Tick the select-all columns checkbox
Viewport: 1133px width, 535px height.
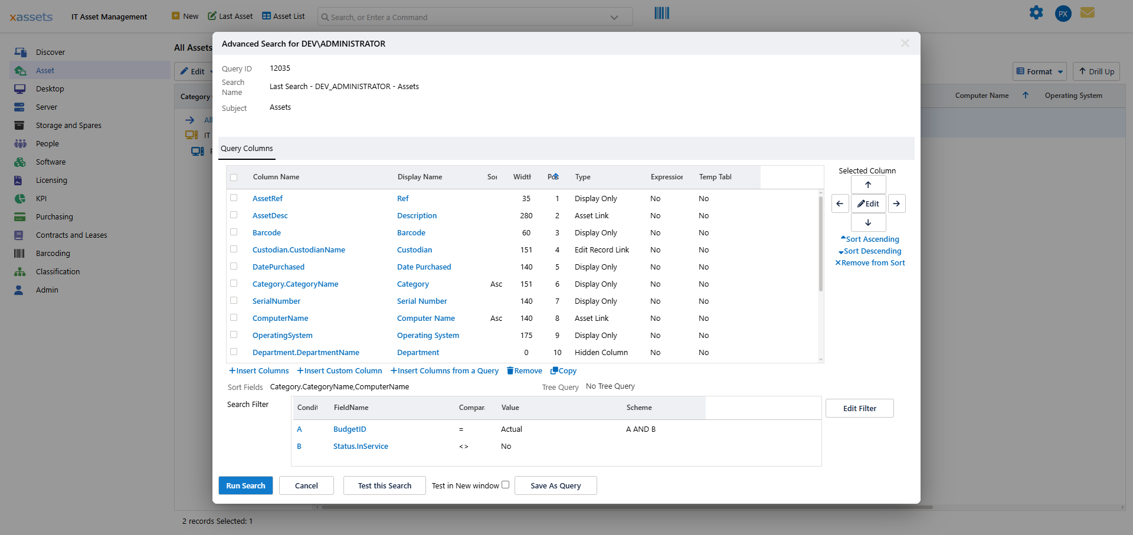(234, 178)
